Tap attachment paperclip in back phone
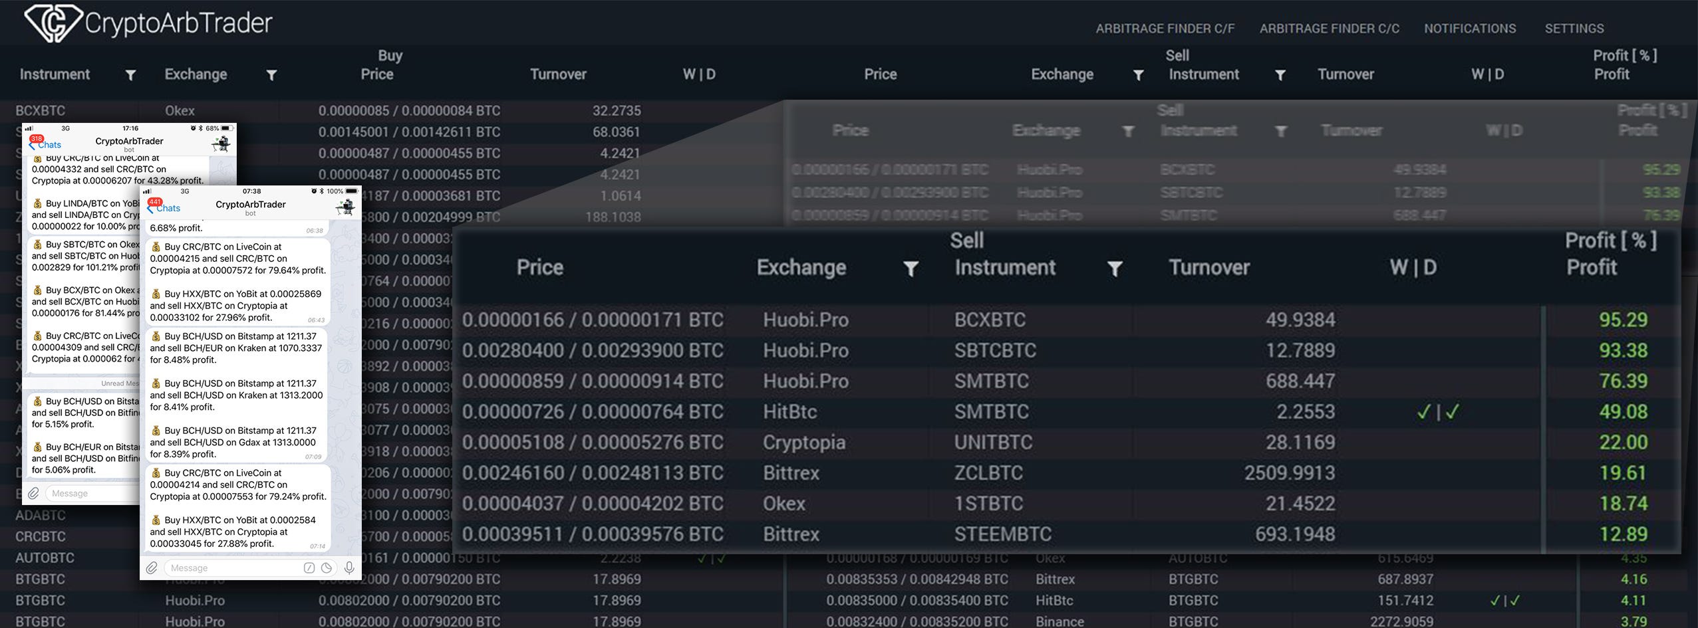The image size is (1698, 628). (33, 493)
